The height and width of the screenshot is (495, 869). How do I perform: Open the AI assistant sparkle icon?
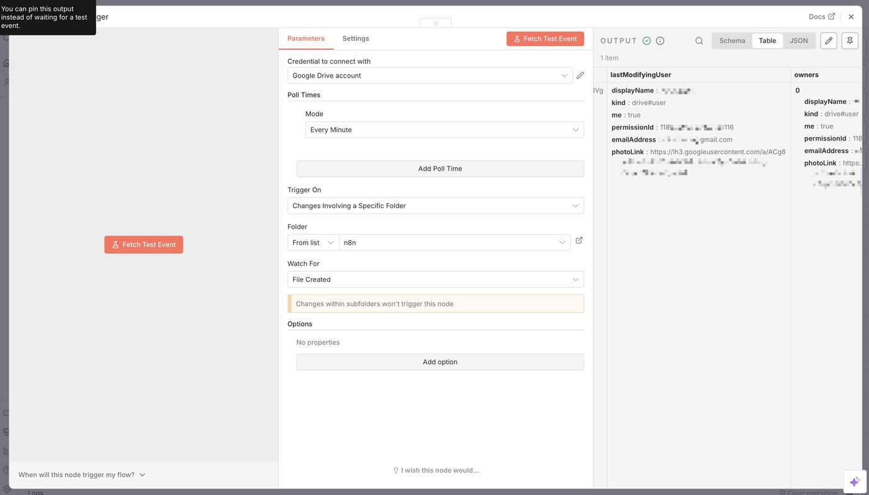click(854, 481)
